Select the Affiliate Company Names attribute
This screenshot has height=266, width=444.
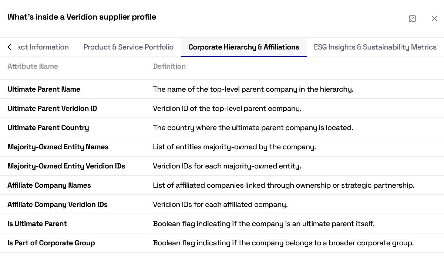[49, 185]
